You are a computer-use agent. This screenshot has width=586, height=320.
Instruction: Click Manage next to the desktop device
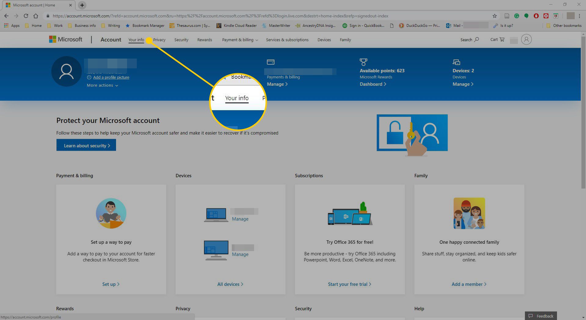pos(240,254)
